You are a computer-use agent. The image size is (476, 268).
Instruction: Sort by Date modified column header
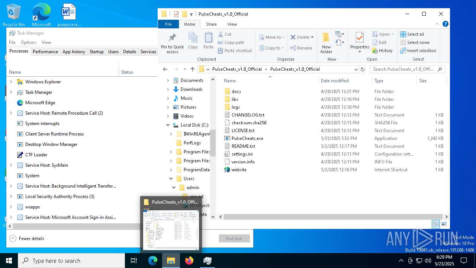coord(345,81)
